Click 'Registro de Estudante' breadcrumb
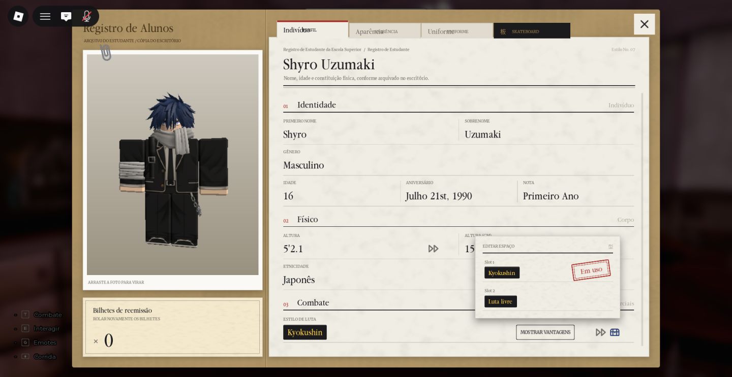This screenshot has width=732, height=377. click(388, 50)
